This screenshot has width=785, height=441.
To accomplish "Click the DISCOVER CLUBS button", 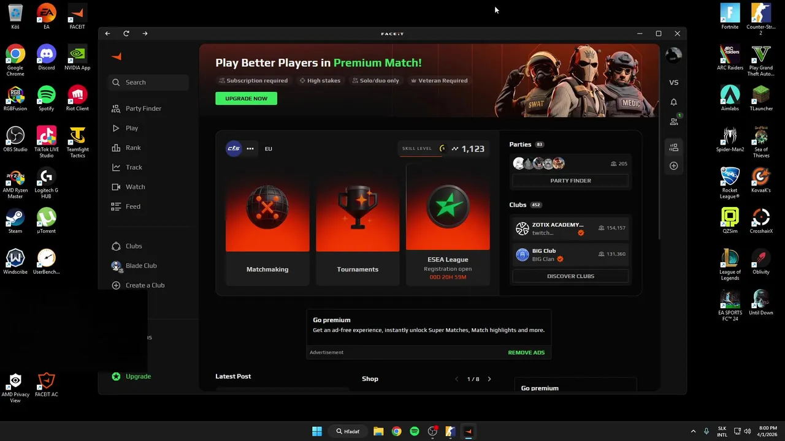I will 570,276.
